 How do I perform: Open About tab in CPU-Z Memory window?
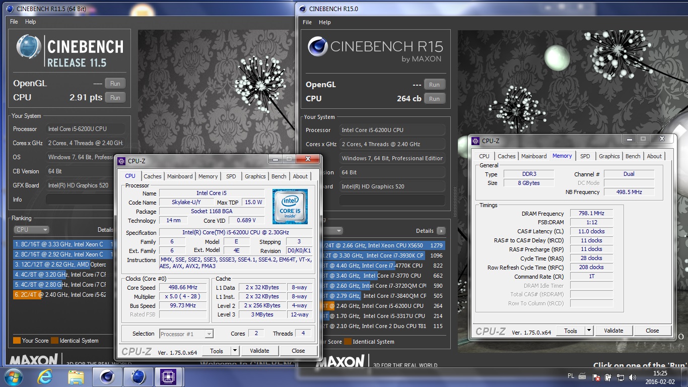pyautogui.click(x=654, y=156)
